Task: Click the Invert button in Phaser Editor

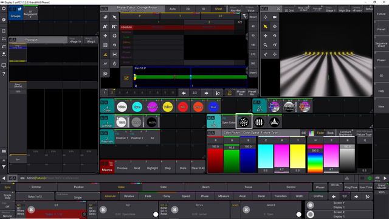Action: pyautogui.click(x=253, y=73)
